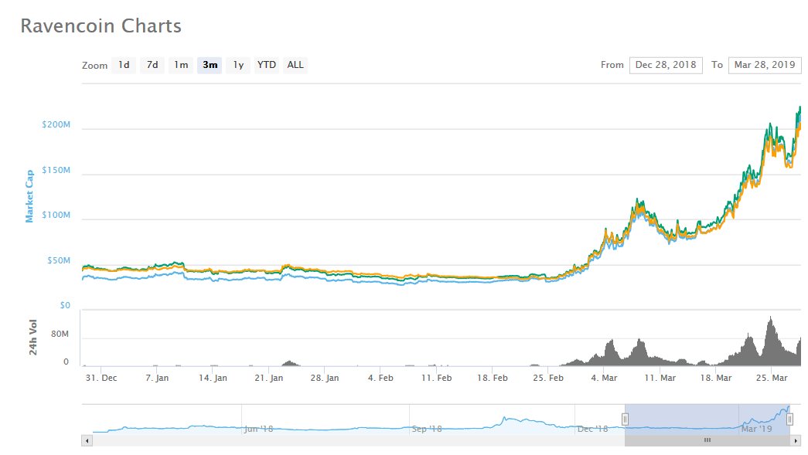Select the 3m zoom range
Screen dimensions: 808x455
(x=210, y=65)
